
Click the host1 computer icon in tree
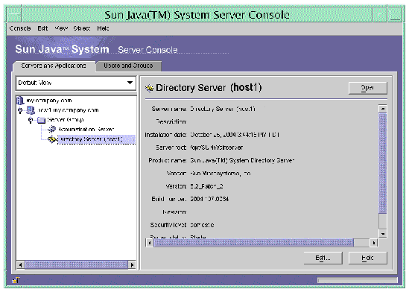pyautogui.click(x=31, y=110)
